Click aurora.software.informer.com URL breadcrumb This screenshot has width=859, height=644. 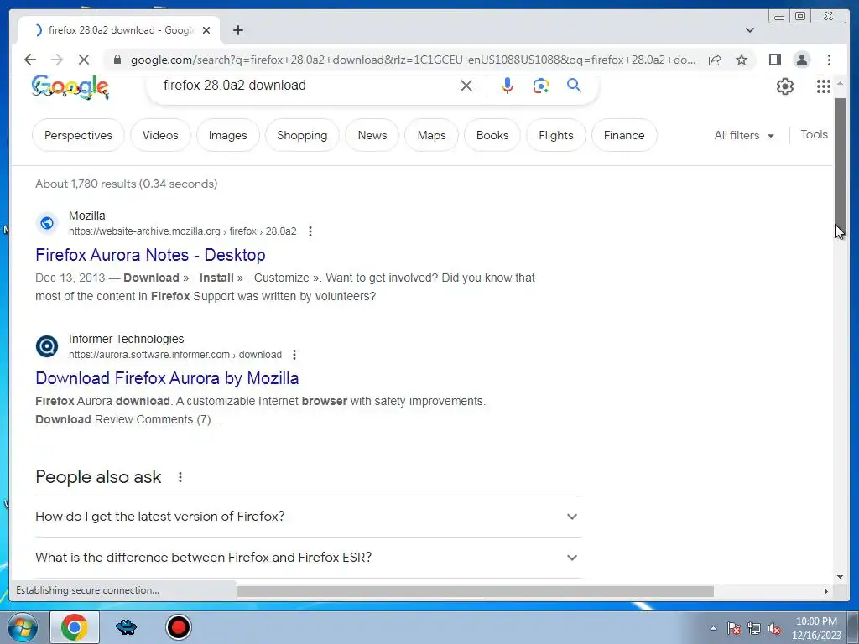pyautogui.click(x=175, y=355)
